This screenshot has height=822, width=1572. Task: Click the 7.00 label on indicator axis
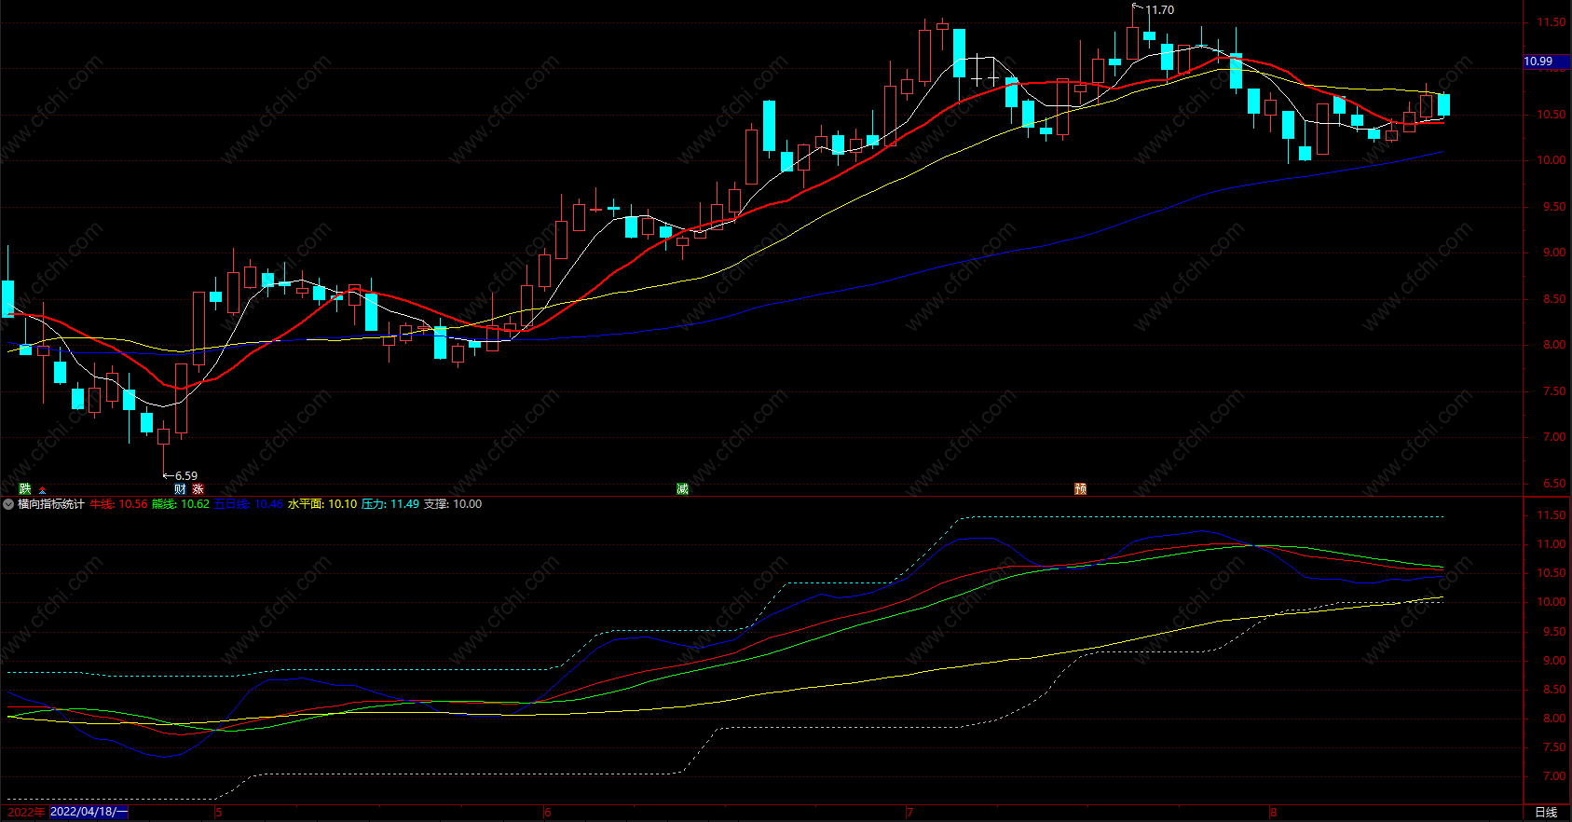tap(1553, 776)
